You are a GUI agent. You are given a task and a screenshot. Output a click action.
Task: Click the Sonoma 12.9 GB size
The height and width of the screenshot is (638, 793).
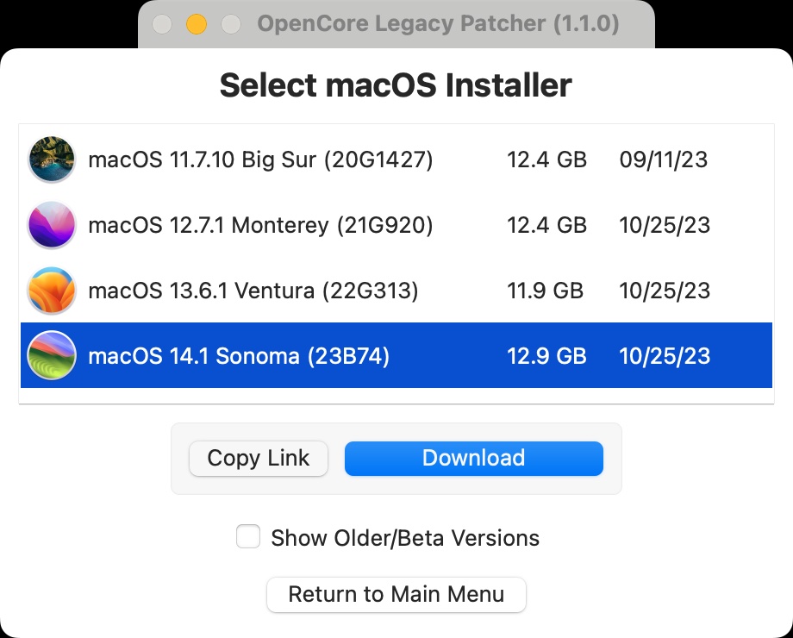546,356
